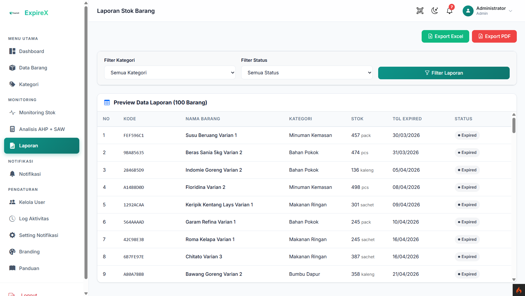
Task: Click the Branding palette icon
Action: pyautogui.click(x=12, y=252)
